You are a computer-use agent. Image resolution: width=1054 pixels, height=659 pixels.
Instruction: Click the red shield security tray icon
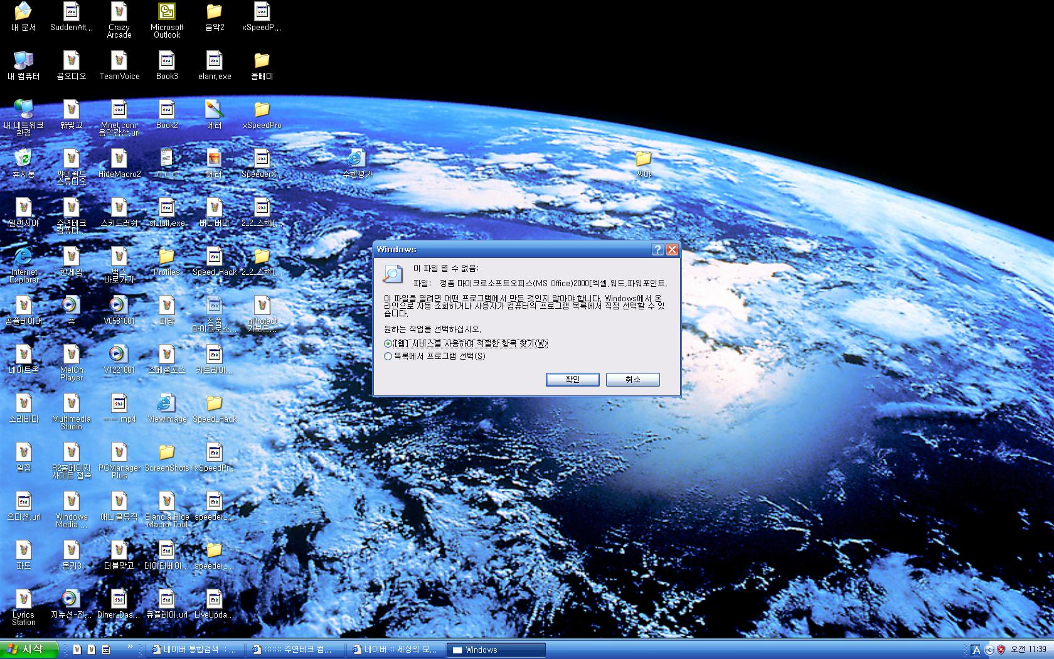click(1001, 650)
